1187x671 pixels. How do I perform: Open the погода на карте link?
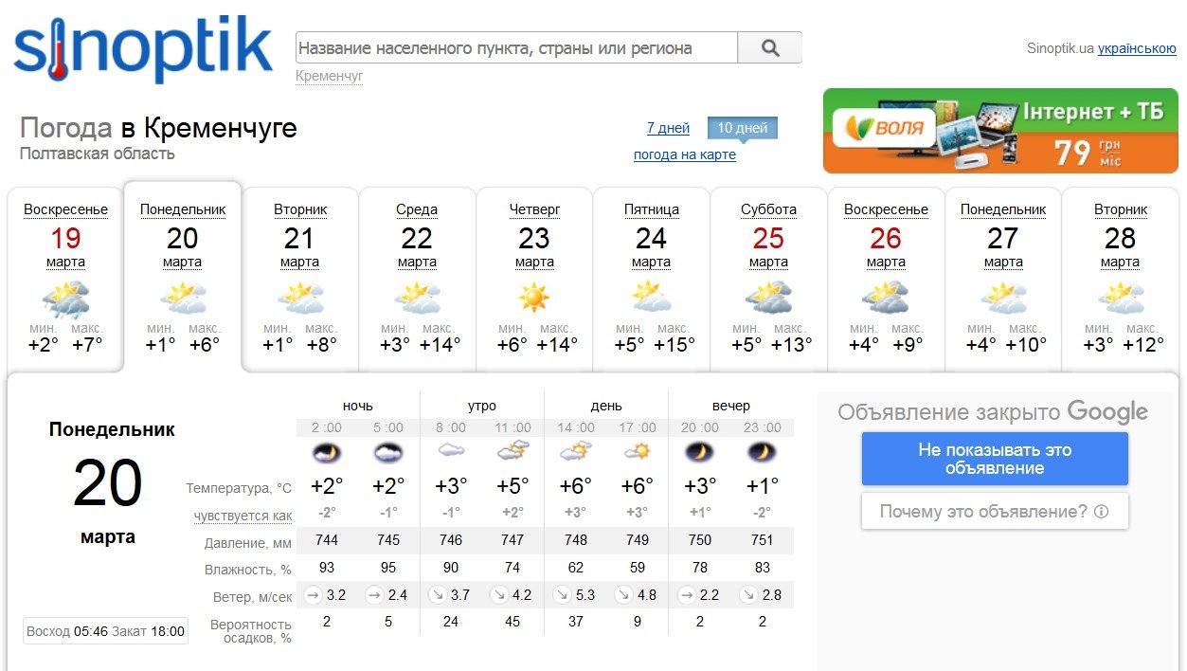684,154
